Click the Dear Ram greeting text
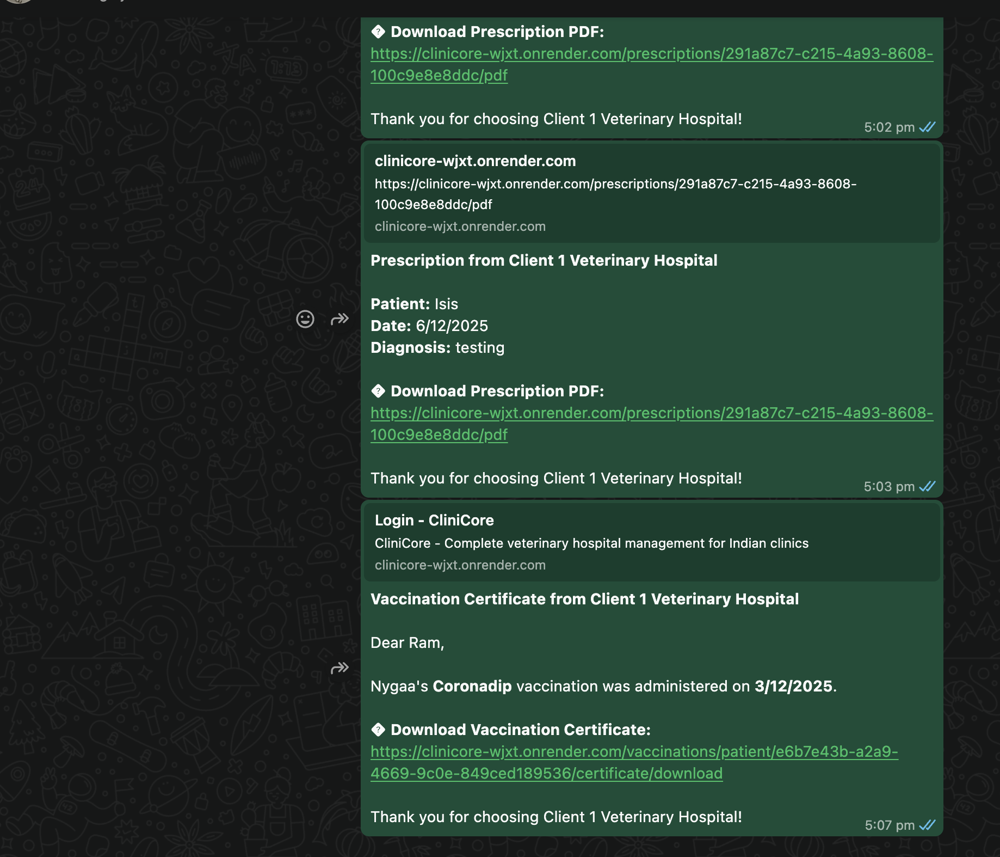 pos(407,643)
